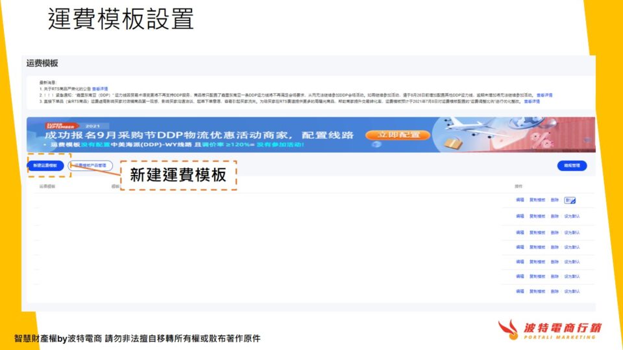Delete the first template via 删除
This screenshot has width=623, height=350.
coord(554,200)
